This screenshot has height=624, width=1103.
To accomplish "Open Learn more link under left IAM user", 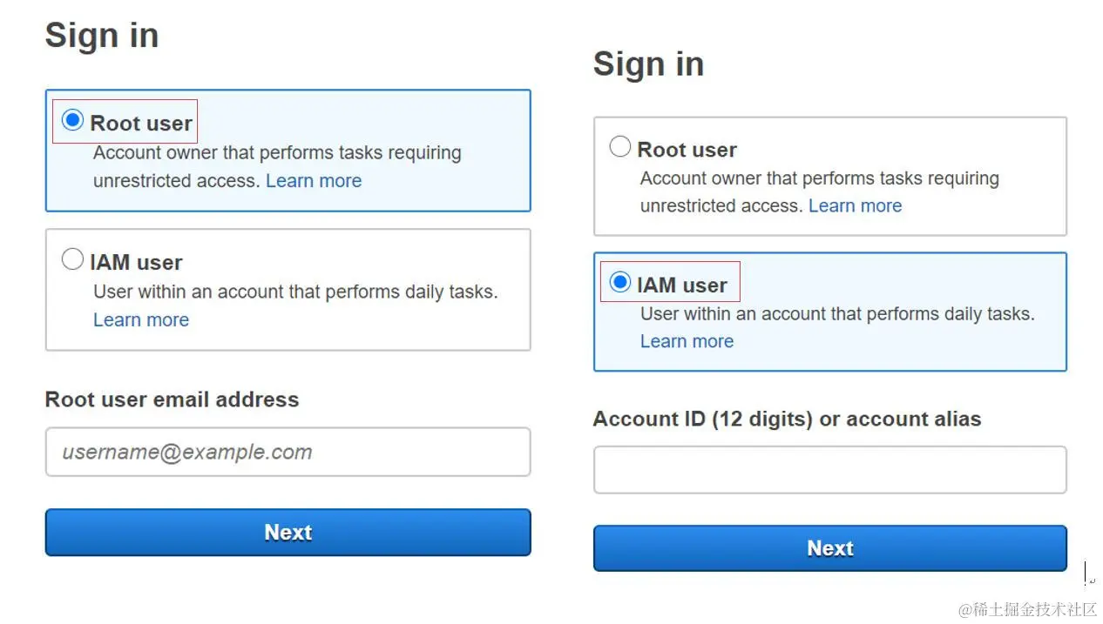I will [x=140, y=319].
